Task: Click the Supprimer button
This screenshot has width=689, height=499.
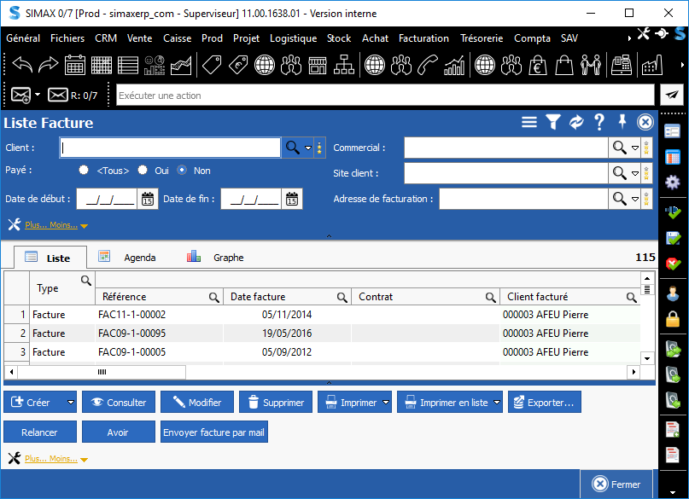Action: (x=275, y=403)
